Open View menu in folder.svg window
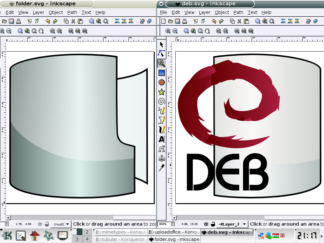This screenshot has width=324, height=243. pyautogui.click(x=23, y=12)
